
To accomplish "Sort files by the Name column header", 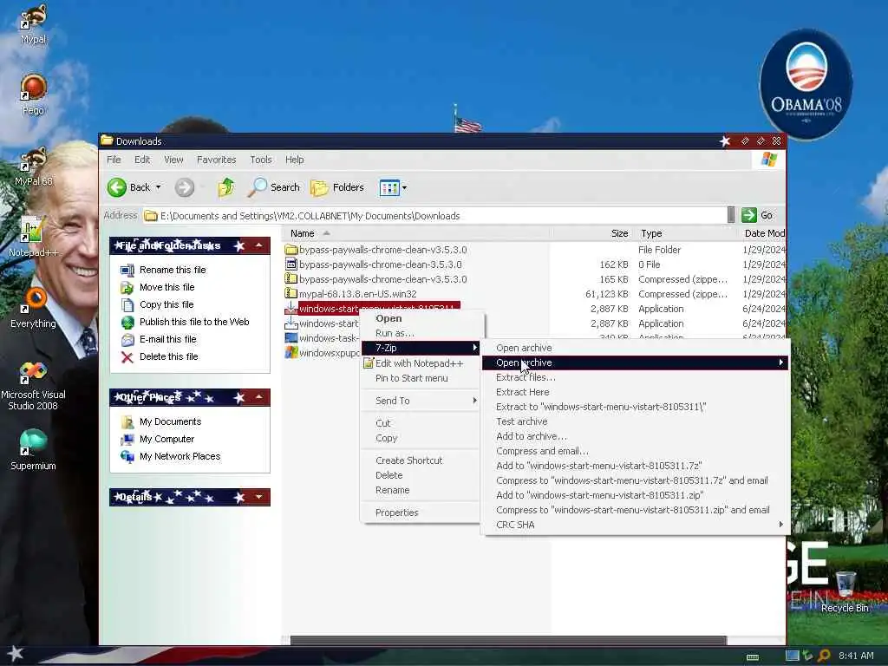I will coord(417,233).
